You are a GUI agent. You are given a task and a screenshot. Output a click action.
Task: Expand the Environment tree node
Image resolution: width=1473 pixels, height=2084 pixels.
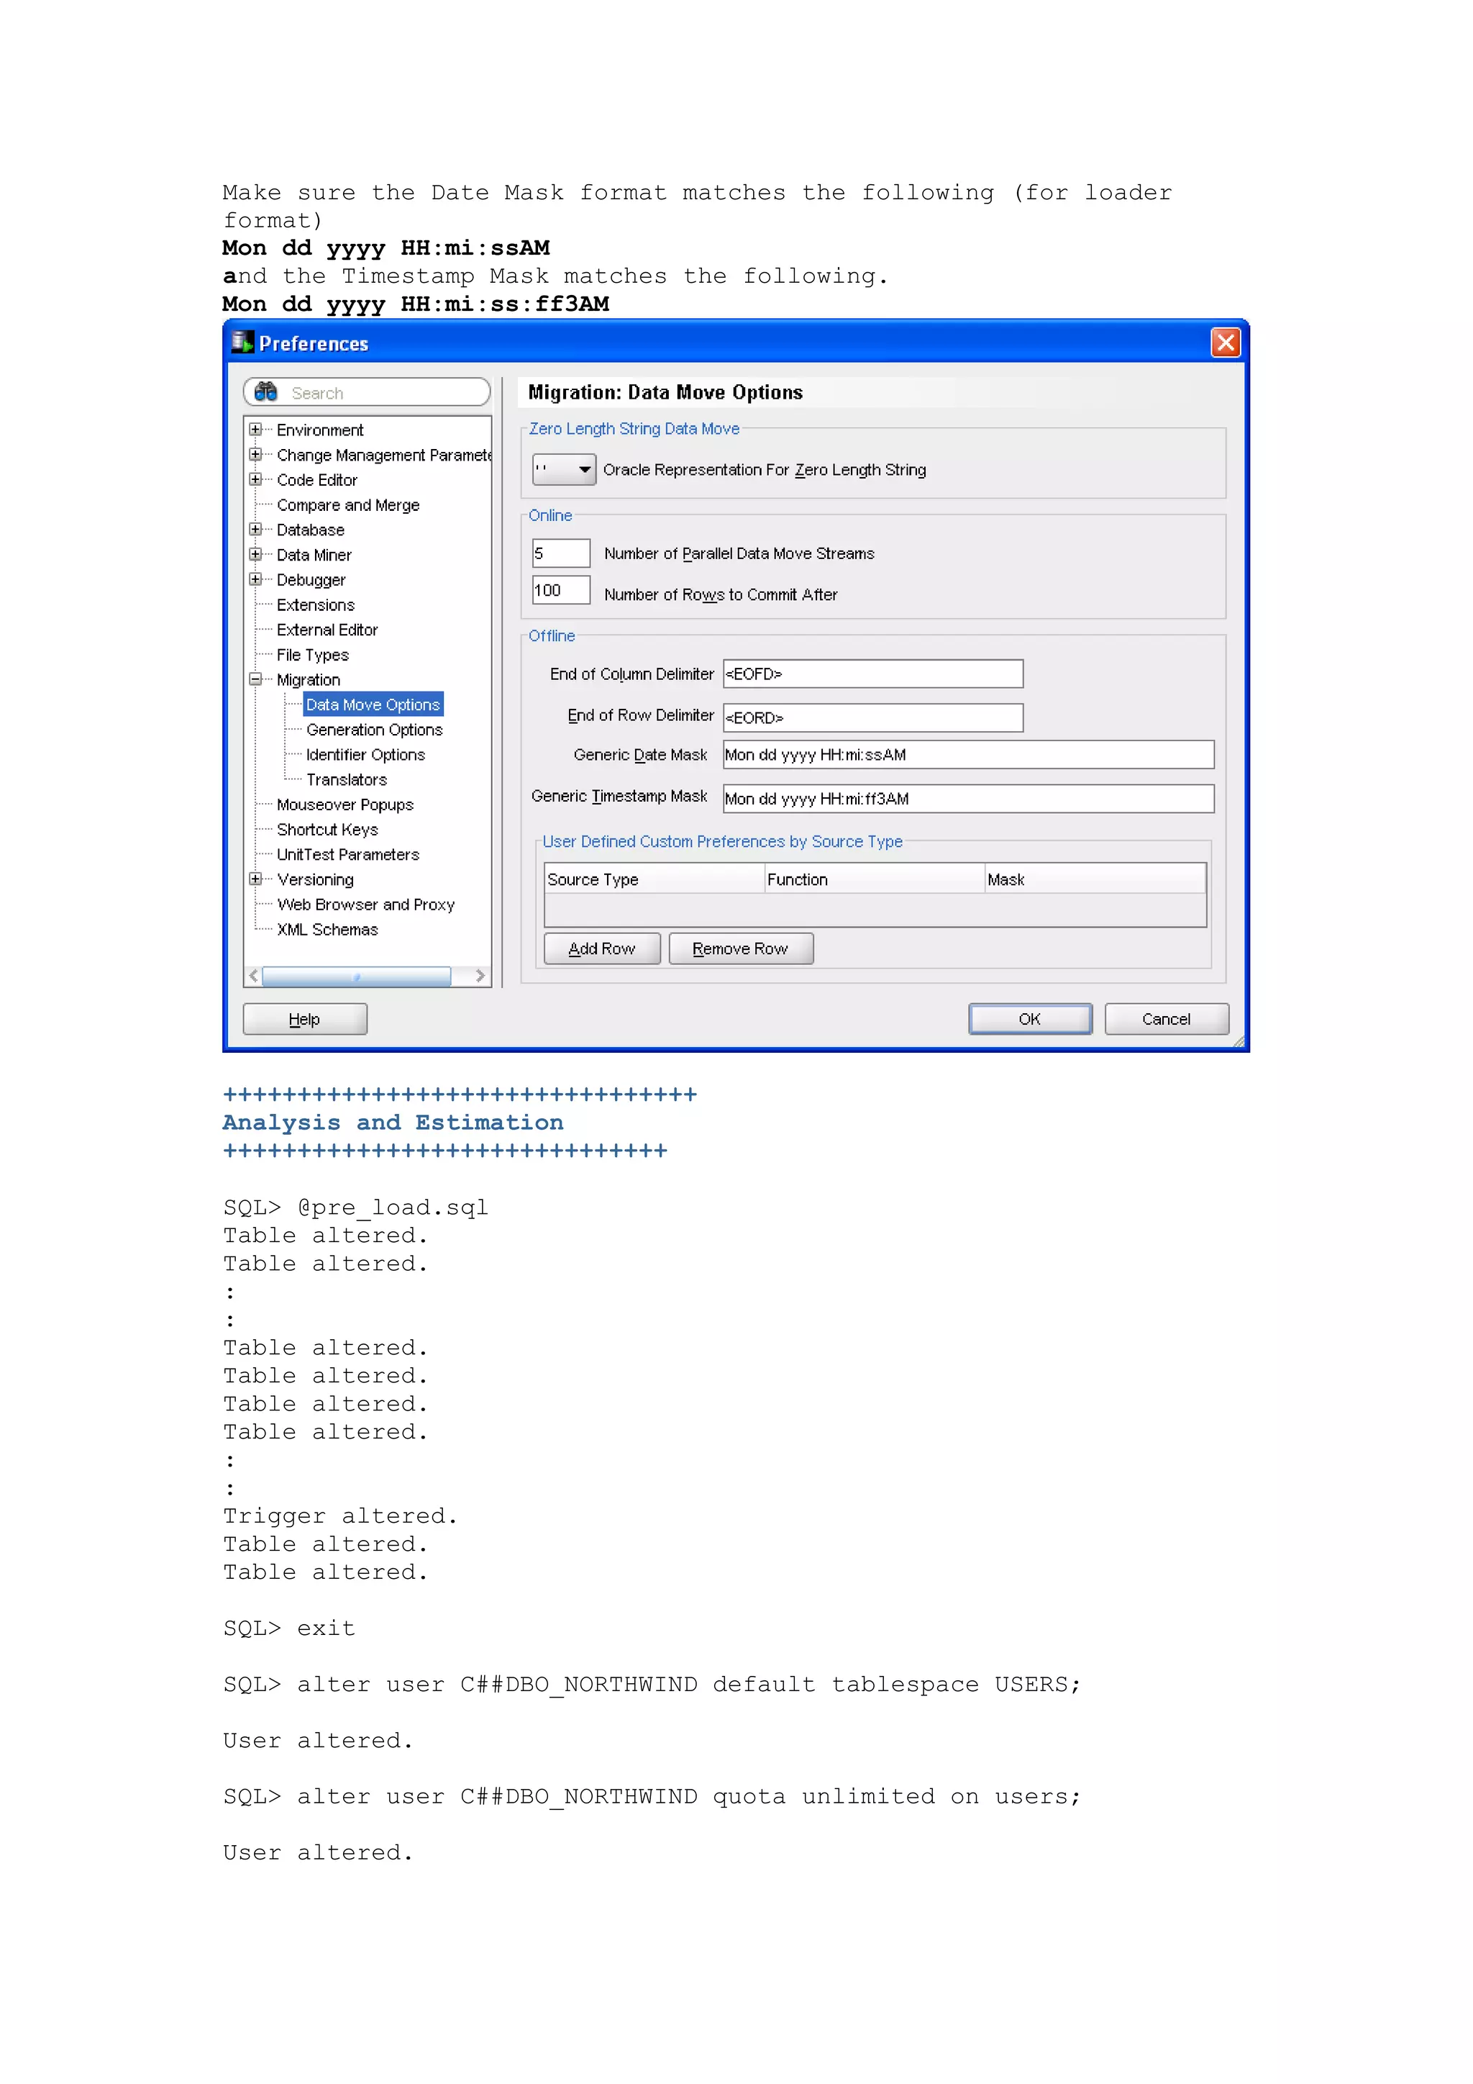(x=256, y=430)
